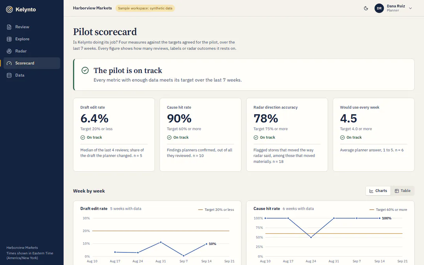Click the Target 60% or more card text
This screenshot has height=265, width=424.
click(x=184, y=129)
